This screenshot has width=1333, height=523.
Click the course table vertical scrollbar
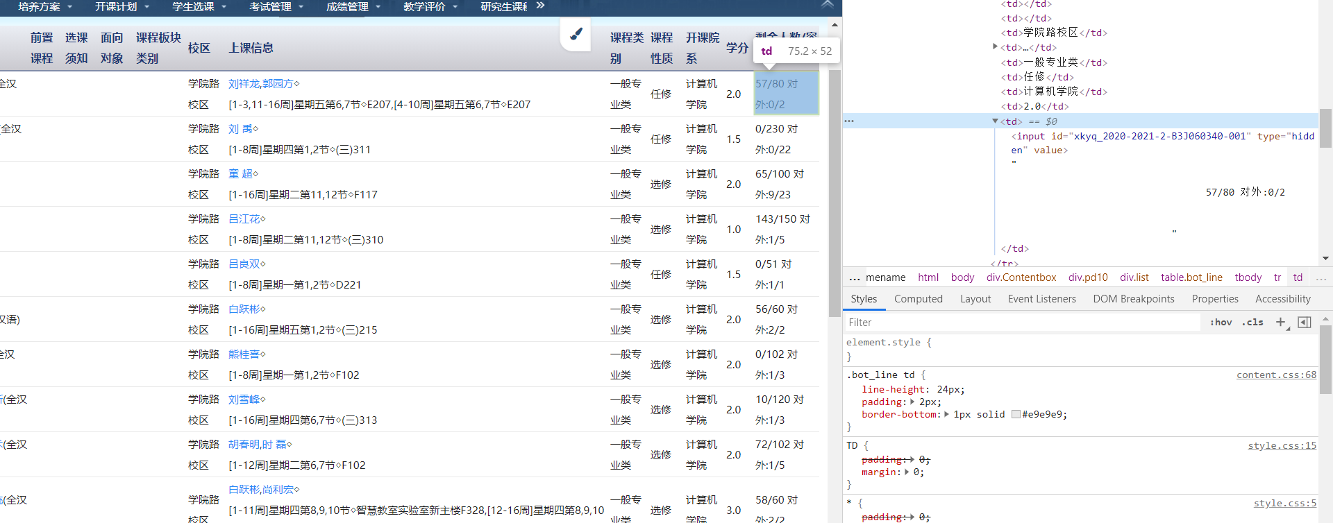[835, 194]
